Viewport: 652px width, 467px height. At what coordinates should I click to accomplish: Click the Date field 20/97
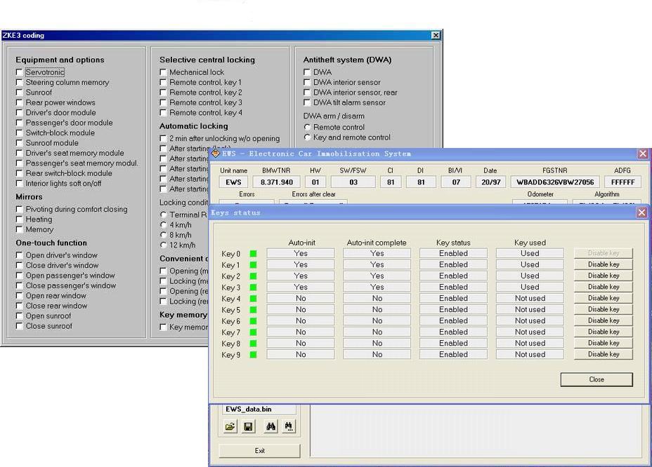click(490, 182)
